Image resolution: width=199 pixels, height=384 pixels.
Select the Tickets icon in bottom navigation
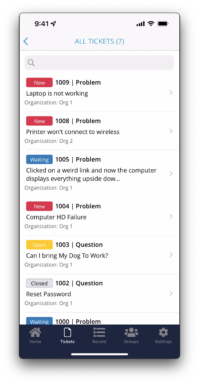(x=67, y=332)
